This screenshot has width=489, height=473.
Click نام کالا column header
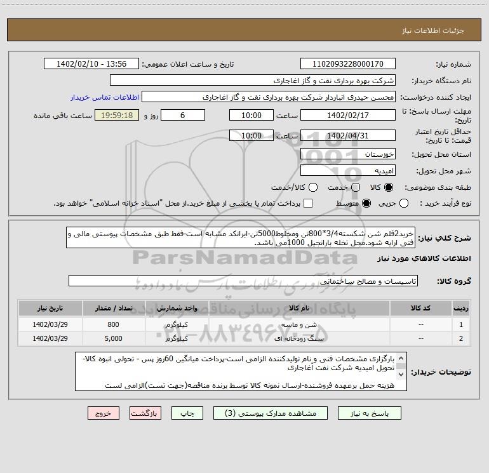click(299, 309)
